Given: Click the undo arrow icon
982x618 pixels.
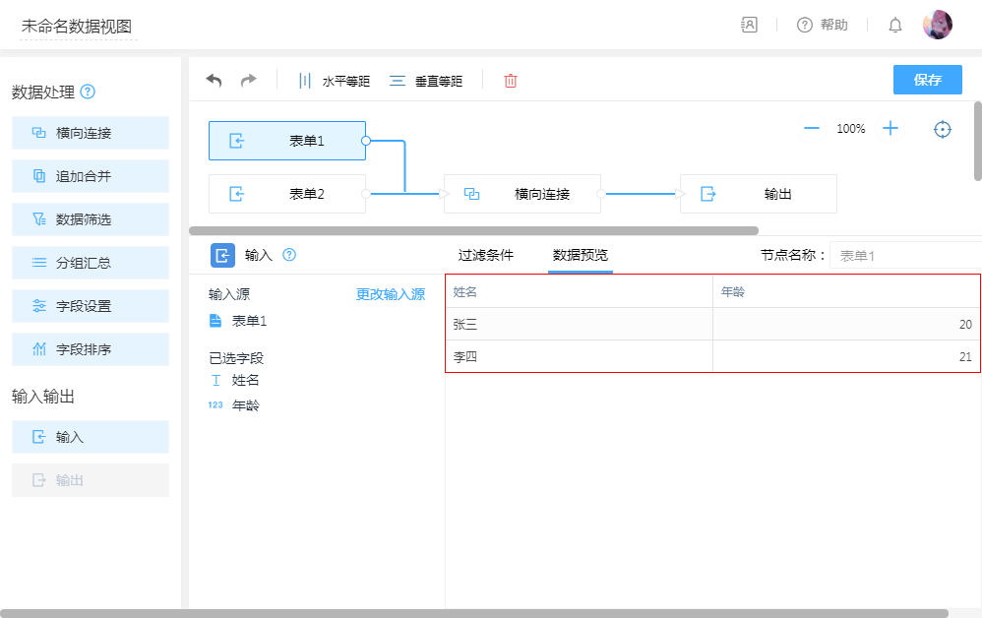Looking at the screenshot, I should (x=214, y=81).
